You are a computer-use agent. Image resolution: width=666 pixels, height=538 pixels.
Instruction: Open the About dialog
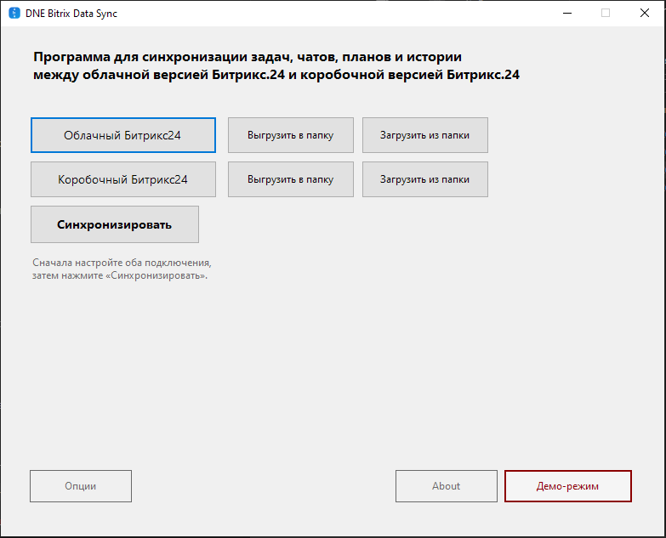coord(447,486)
